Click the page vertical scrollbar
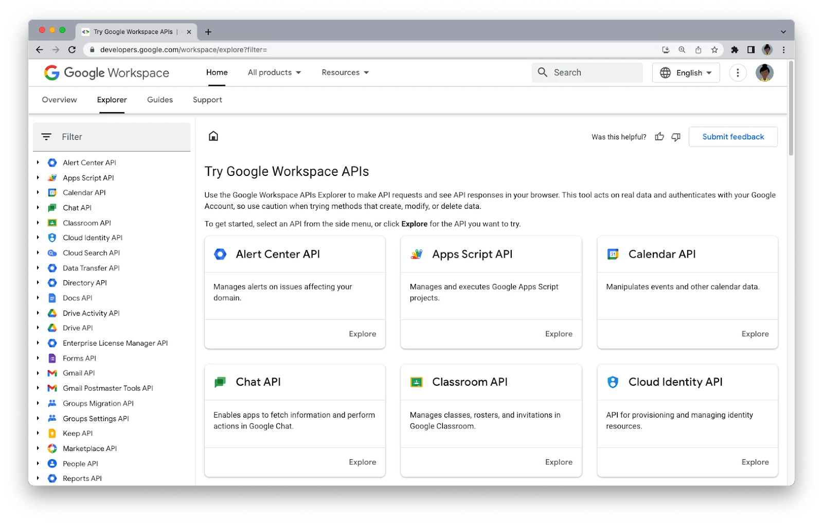823x523 pixels. (791, 108)
